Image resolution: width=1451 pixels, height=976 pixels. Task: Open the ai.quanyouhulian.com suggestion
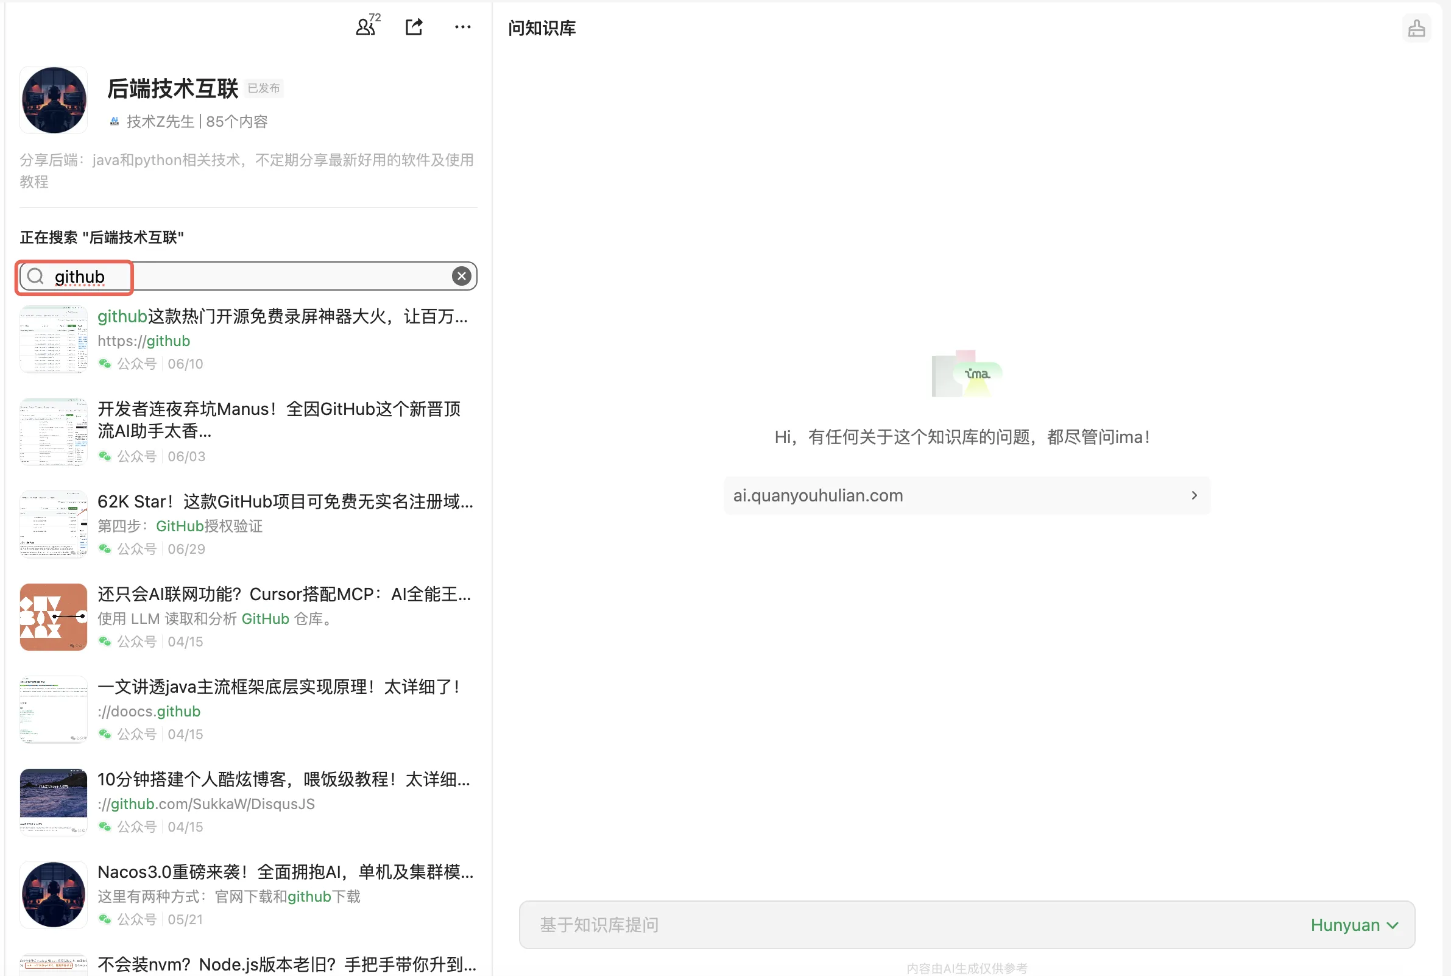pyautogui.click(x=966, y=495)
